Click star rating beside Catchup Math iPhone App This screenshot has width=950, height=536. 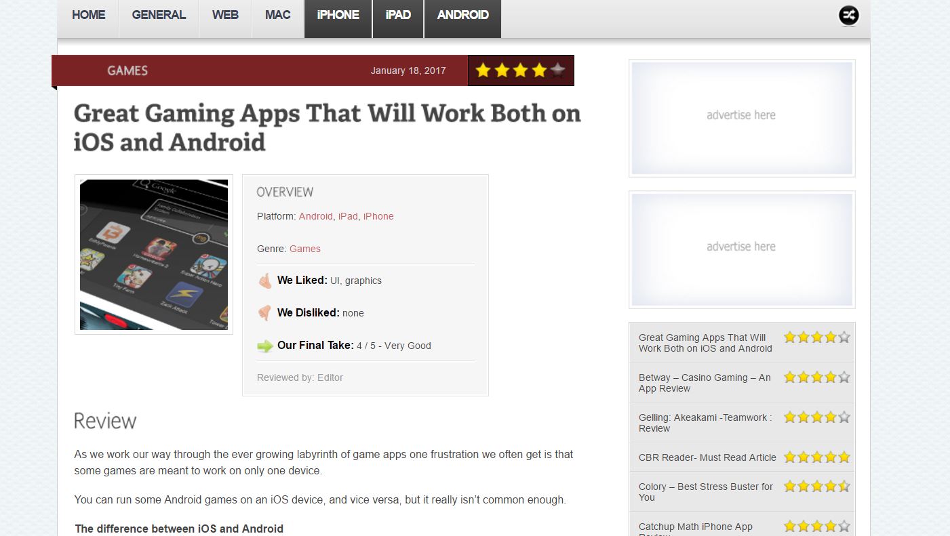817,526
